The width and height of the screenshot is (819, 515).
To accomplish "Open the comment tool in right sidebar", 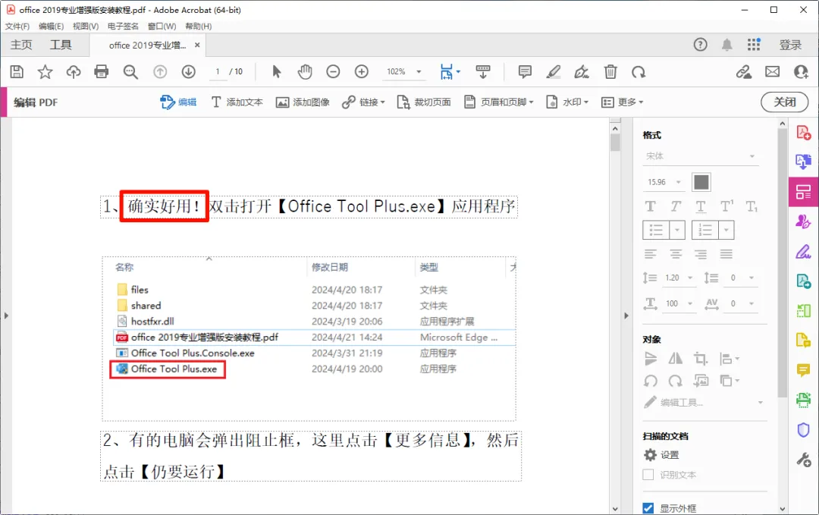I will click(803, 370).
